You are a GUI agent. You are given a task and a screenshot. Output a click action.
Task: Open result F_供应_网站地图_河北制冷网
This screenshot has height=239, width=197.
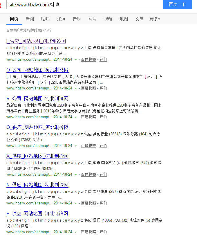(x=37, y=213)
